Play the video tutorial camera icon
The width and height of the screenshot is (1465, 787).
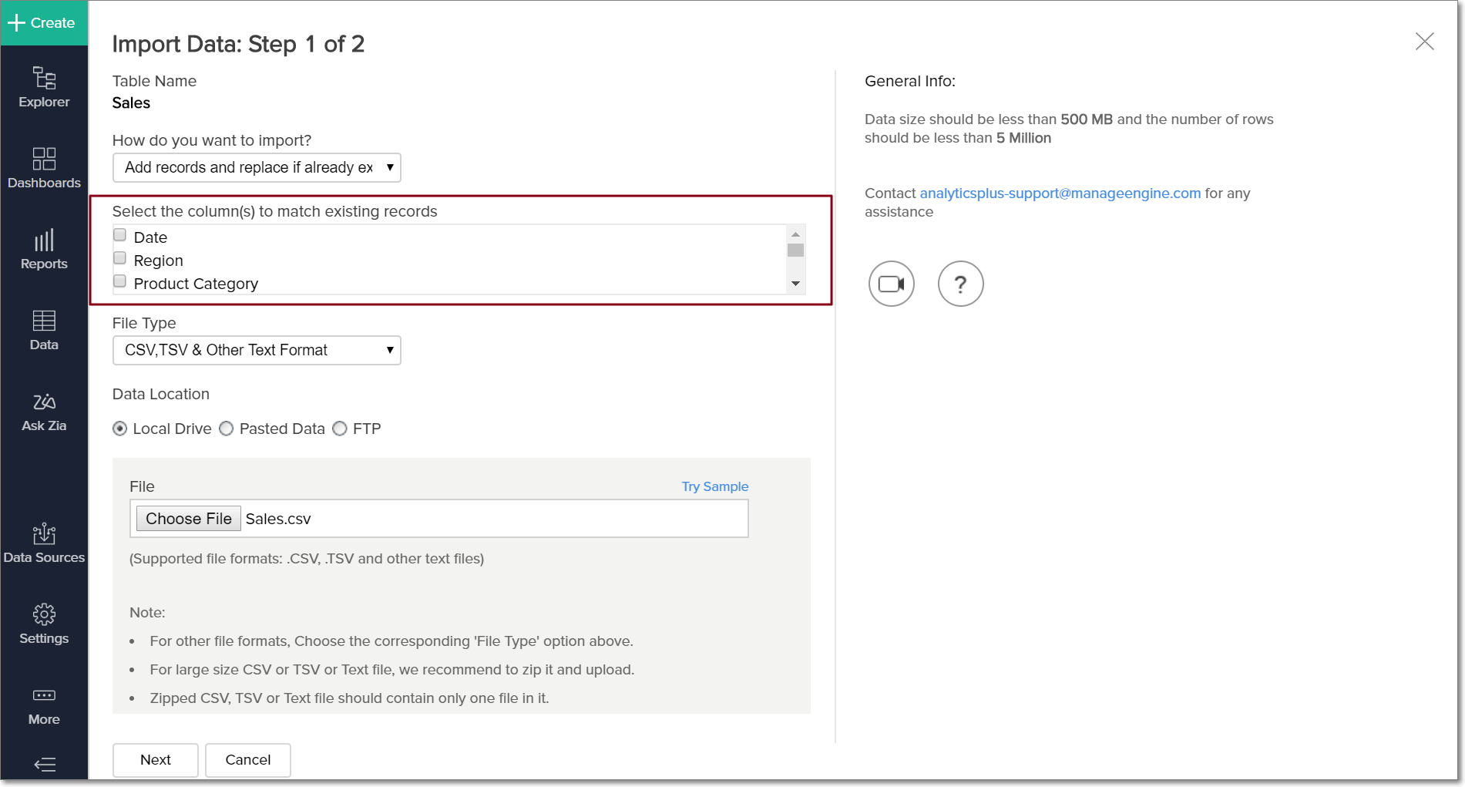pos(891,284)
